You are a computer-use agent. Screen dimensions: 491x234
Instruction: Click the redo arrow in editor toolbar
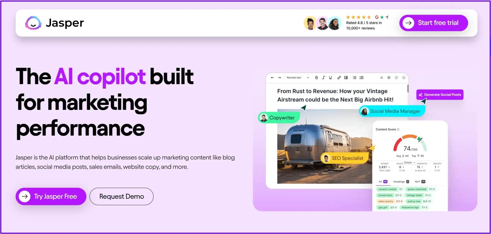pyautogui.click(x=279, y=78)
